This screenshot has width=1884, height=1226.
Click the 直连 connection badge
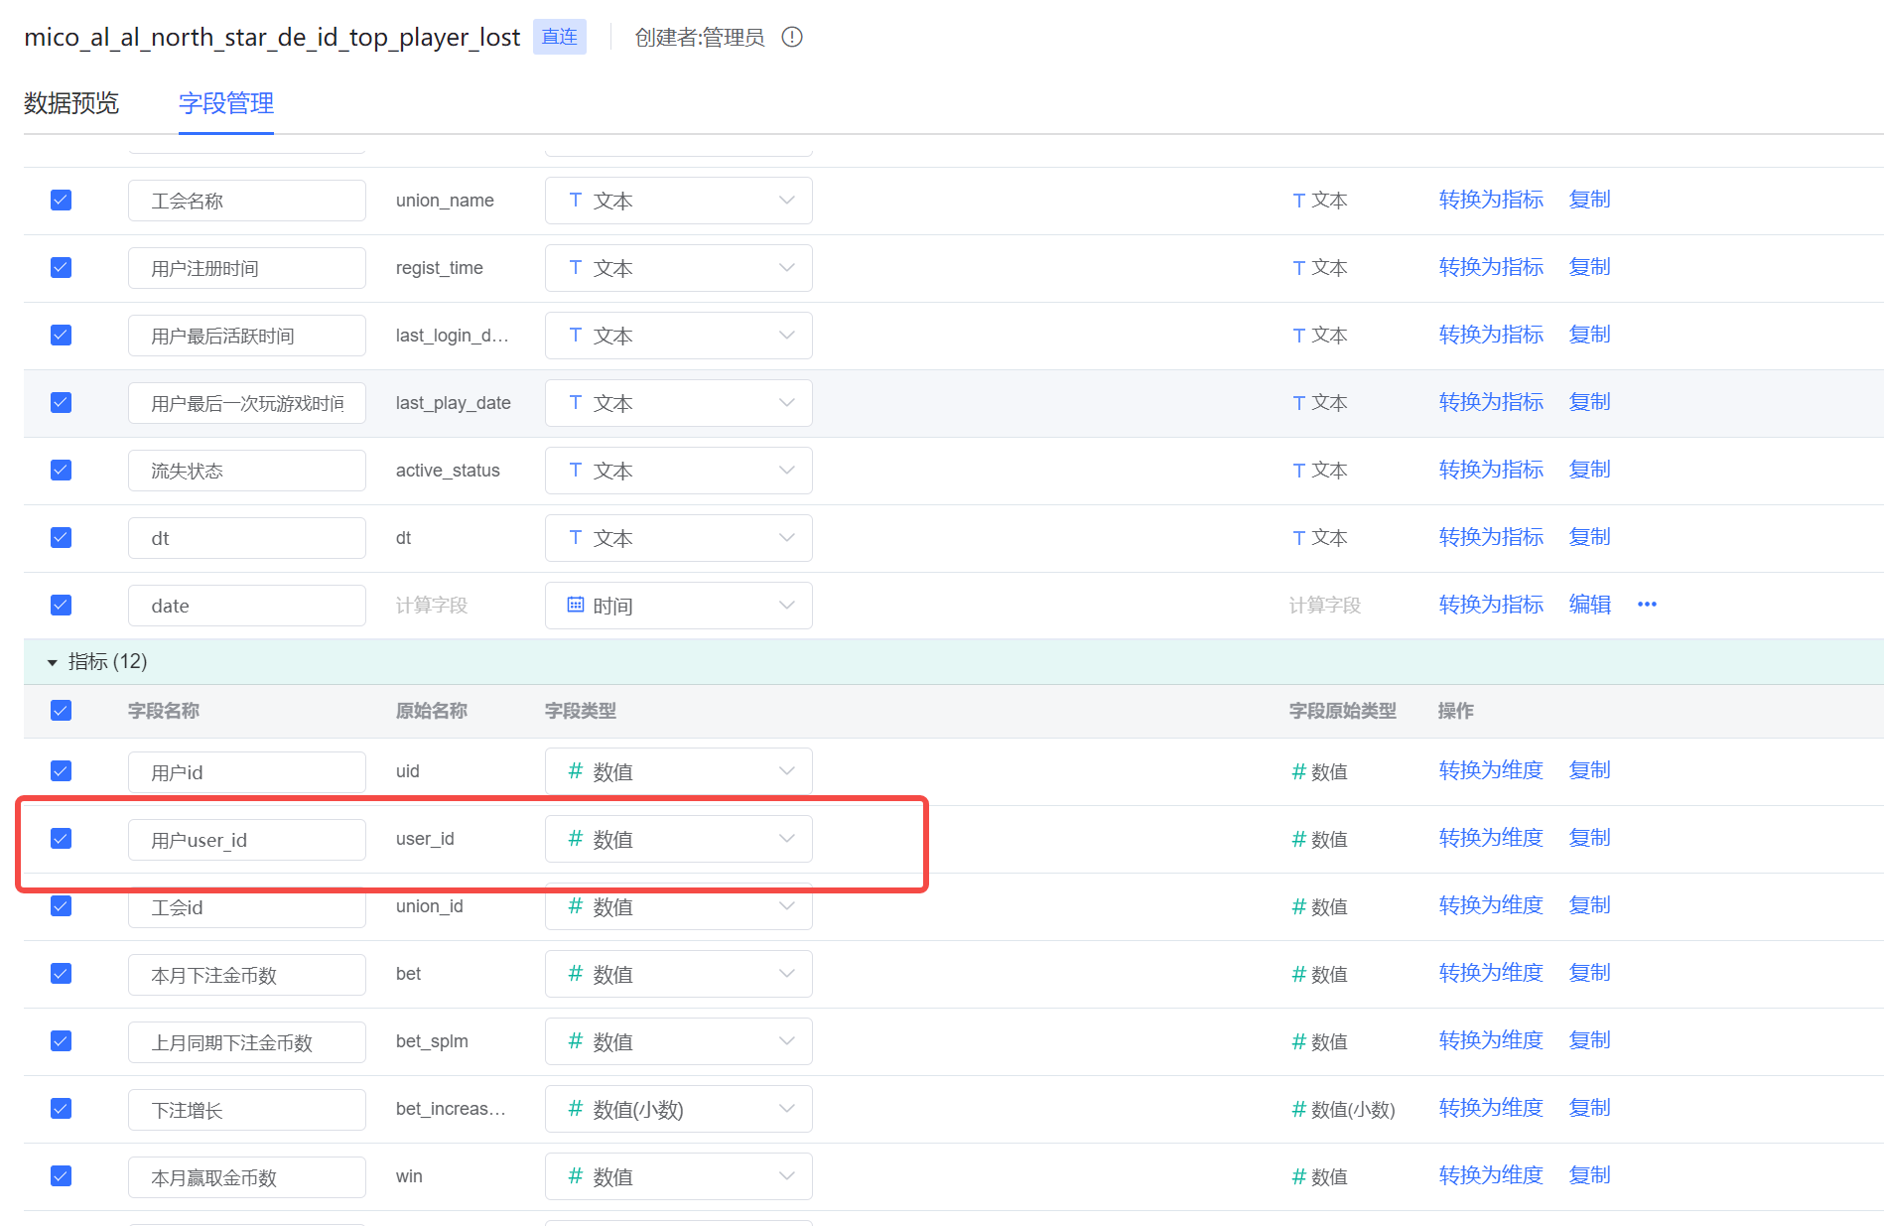pyautogui.click(x=559, y=36)
